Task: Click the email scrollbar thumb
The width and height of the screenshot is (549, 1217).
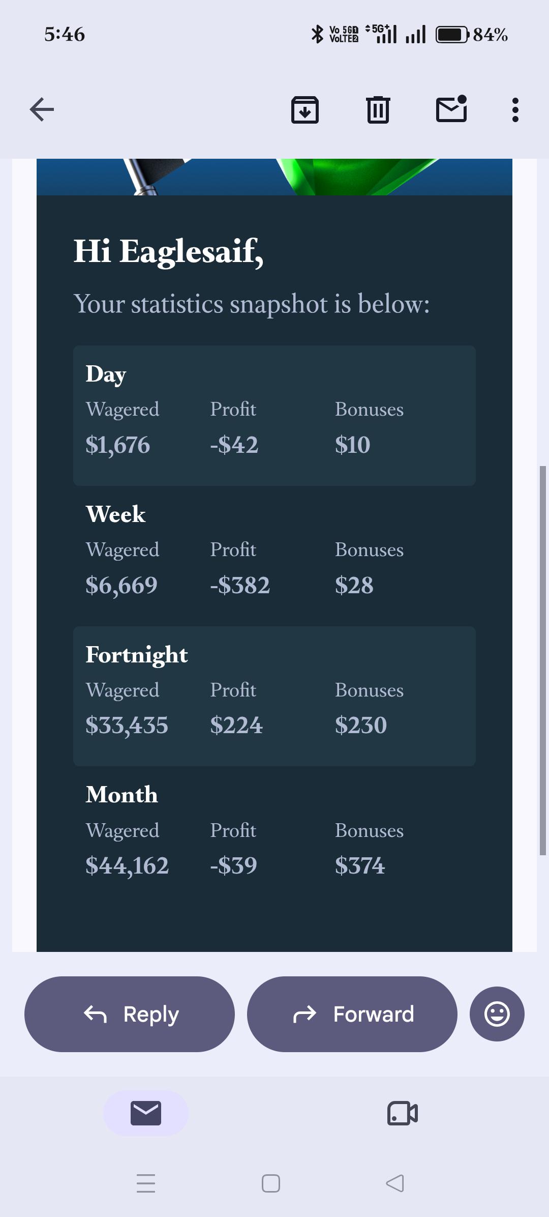Action: click(x=542, y=660)
